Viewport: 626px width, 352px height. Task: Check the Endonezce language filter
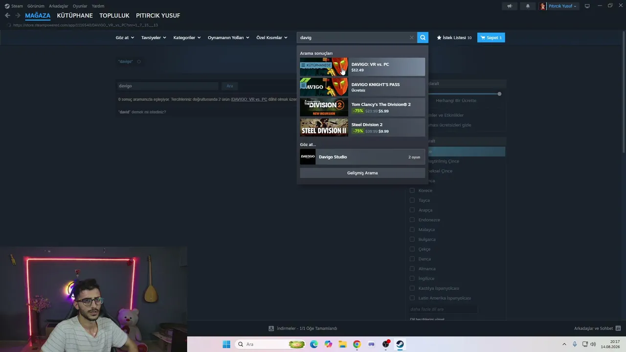(412, 220)
